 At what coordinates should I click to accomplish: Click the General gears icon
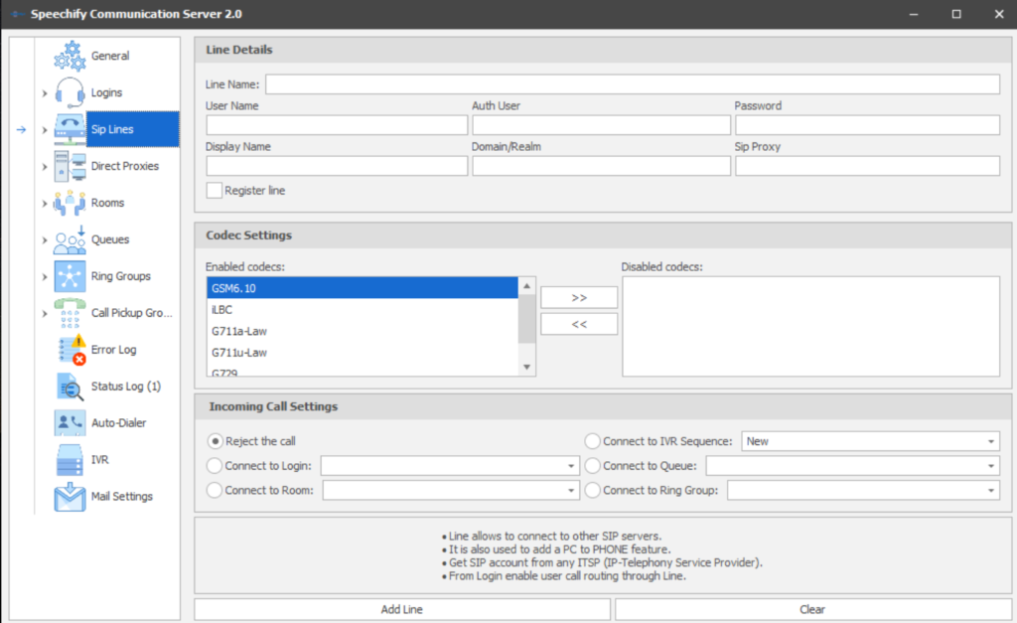coord(70,56)
